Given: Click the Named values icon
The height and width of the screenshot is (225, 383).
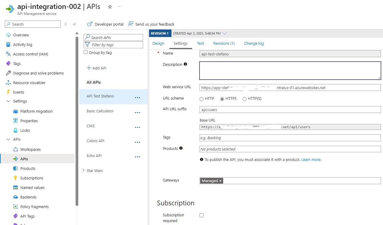Looking at the screenshot, I should tap(16, 187).
